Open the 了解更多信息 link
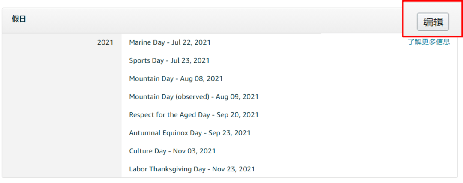 coord(429,42)
